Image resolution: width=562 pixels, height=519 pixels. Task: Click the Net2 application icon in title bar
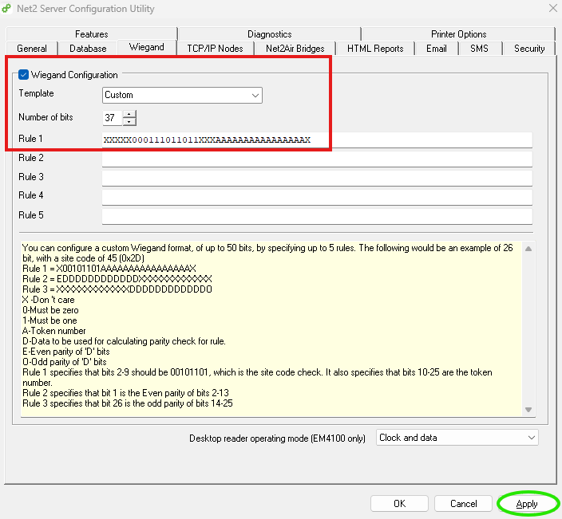6,8
